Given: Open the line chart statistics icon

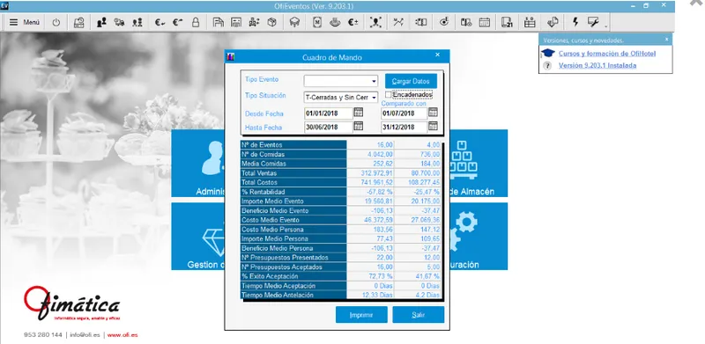Looking at the screenshot, I should point(398,22).
